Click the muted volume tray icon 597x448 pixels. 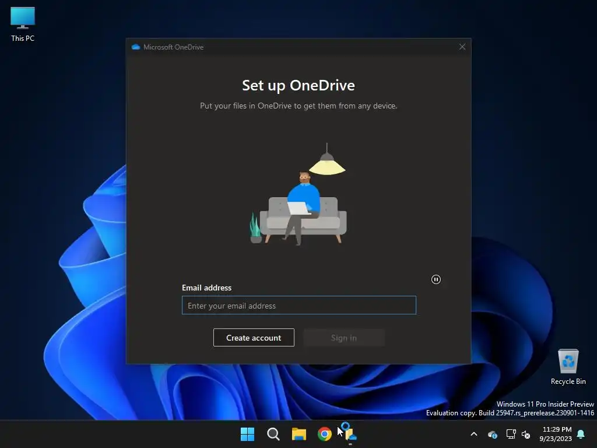pos(526,434)
